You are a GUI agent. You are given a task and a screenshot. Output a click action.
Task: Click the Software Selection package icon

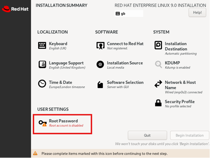(100, 85)
